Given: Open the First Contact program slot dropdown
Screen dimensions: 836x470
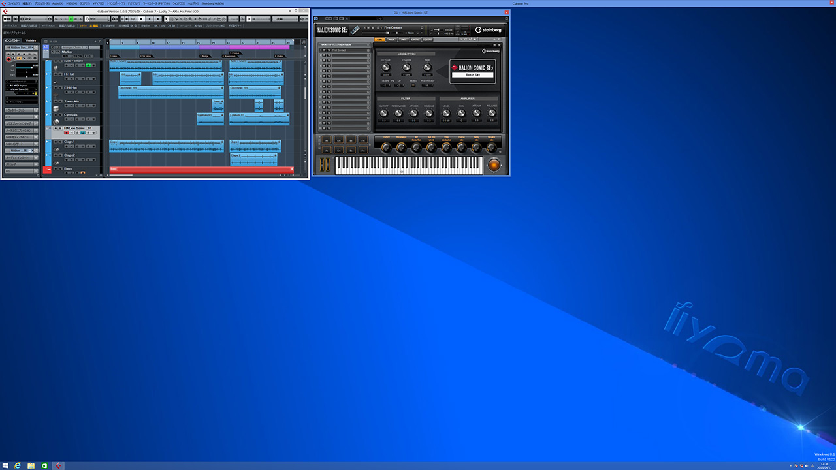Looking at the screenshot, I should point(368,50).
